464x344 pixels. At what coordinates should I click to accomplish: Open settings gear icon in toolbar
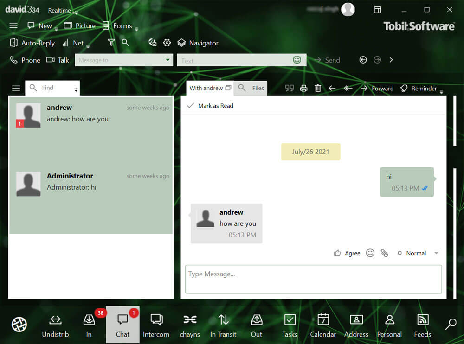pos(167,43)
